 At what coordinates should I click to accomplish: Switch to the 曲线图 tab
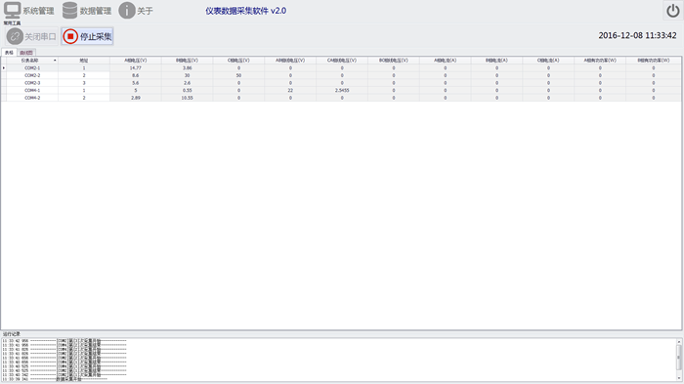click(26, 53)
